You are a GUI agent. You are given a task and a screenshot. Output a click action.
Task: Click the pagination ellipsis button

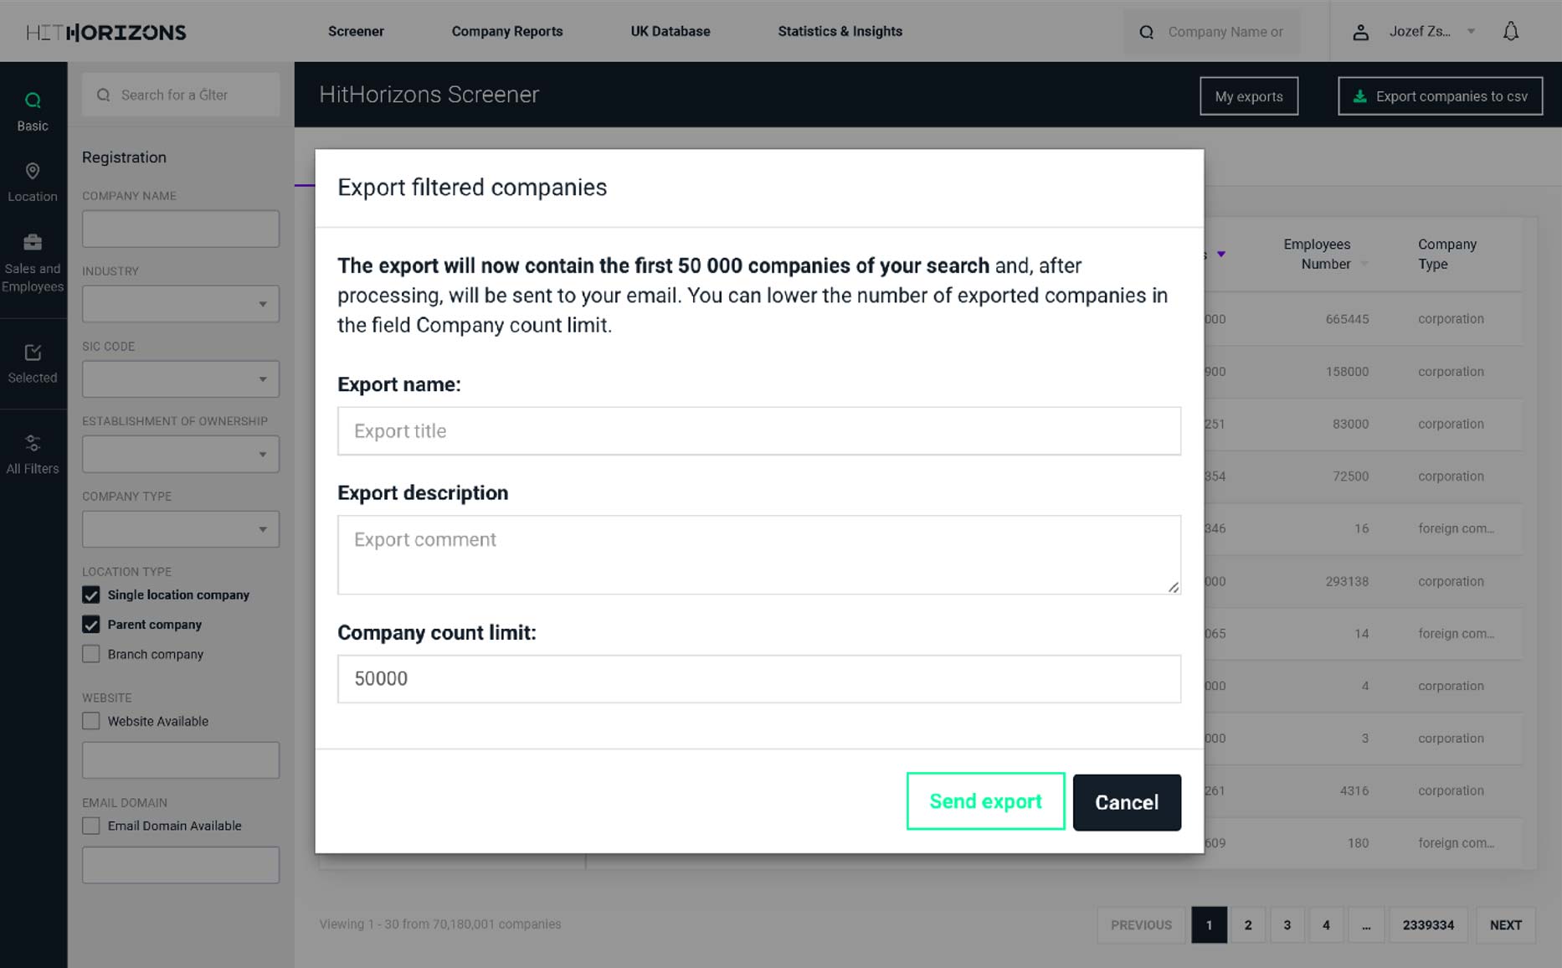tap(1366, 925)
